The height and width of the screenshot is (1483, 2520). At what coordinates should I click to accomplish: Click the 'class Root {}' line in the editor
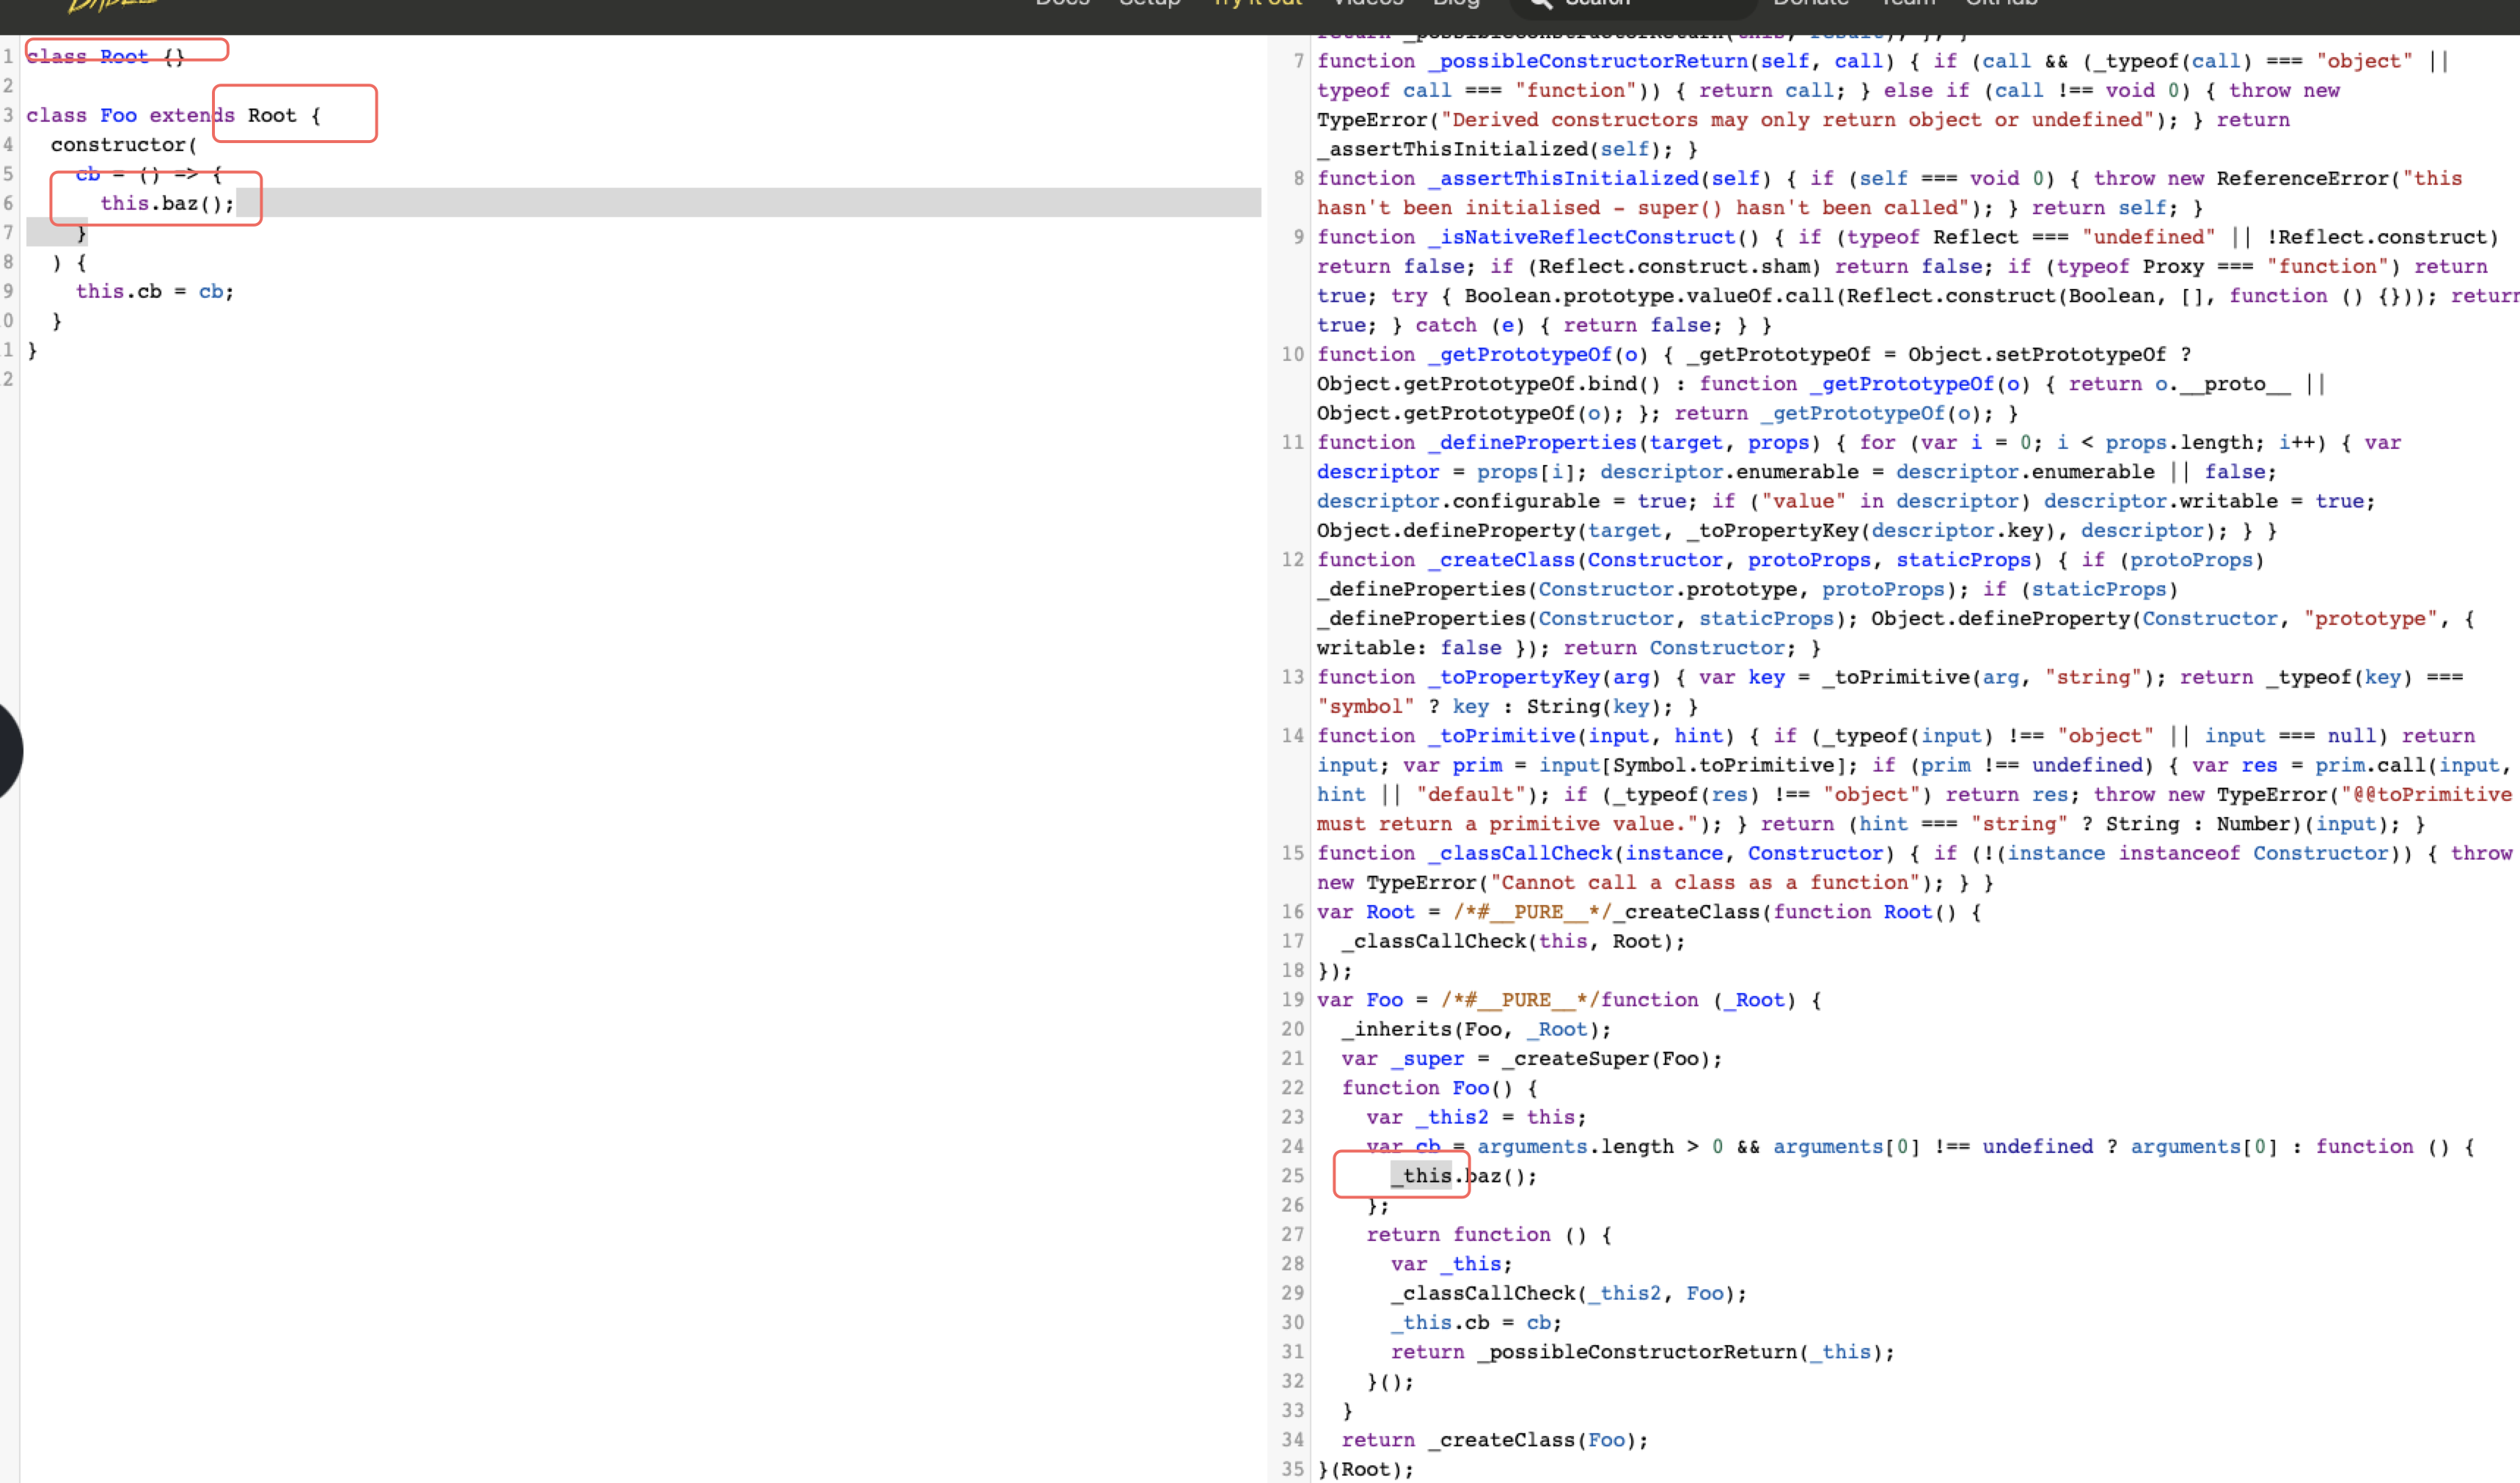tap(105, 57)
